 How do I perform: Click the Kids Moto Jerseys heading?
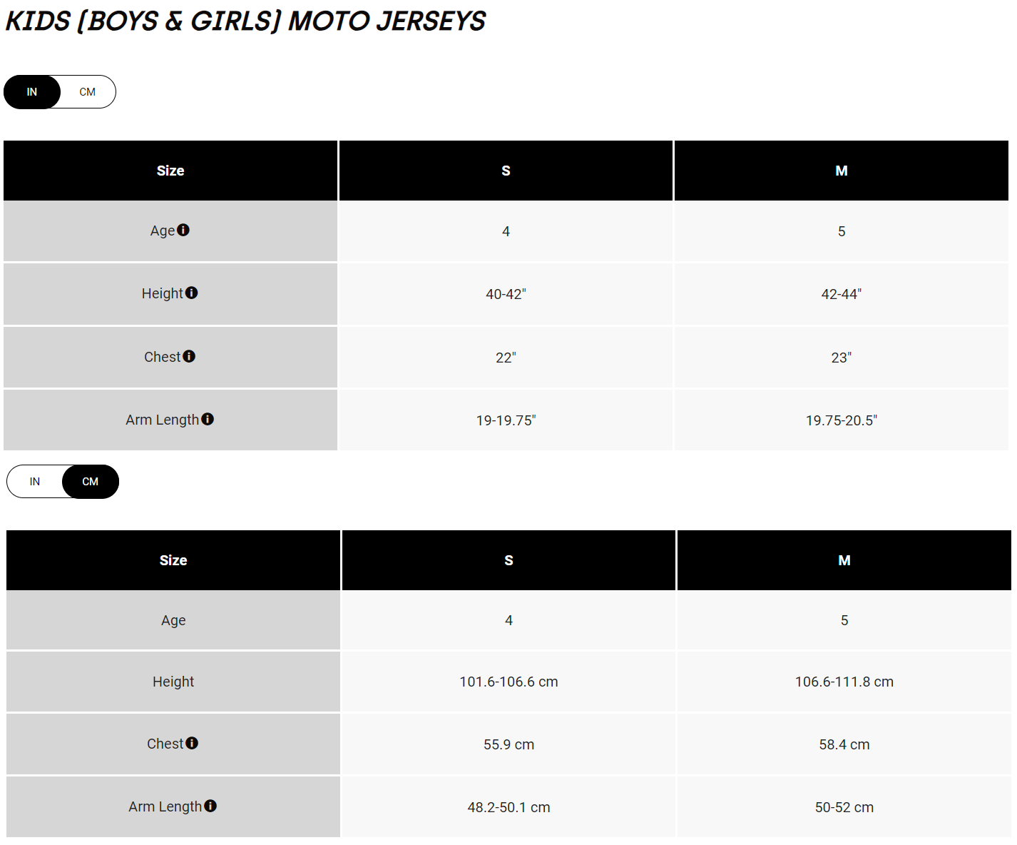click(245, 21)
